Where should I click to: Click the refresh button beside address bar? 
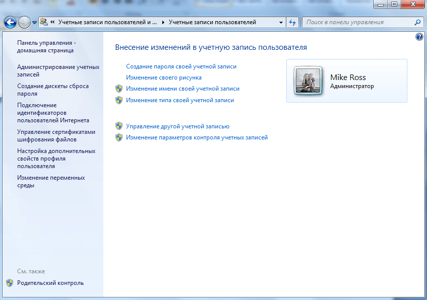(292, 22)
